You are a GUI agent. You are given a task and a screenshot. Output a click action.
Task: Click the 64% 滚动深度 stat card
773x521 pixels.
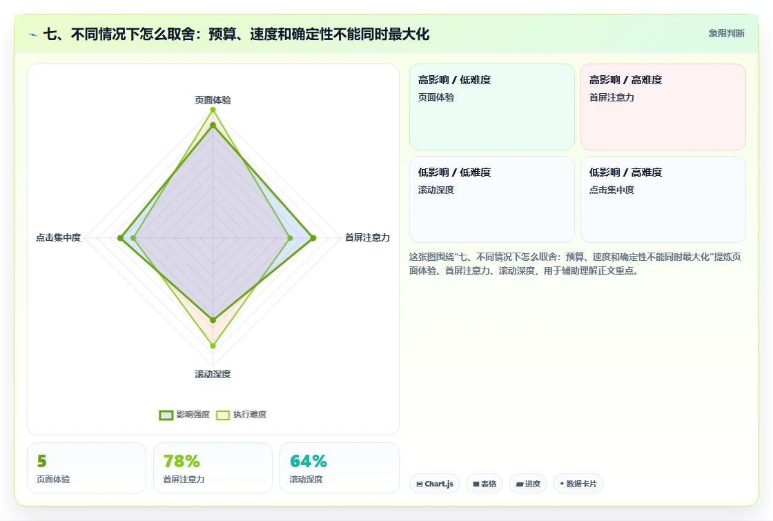(339, 468)
